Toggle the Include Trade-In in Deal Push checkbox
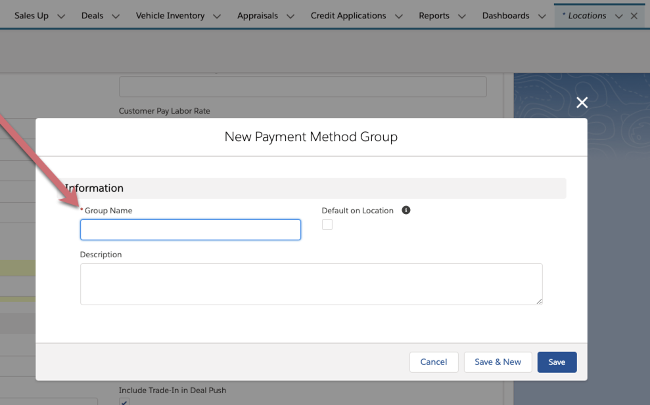Screen dimensions: 650x405 (x=124, y=401)
